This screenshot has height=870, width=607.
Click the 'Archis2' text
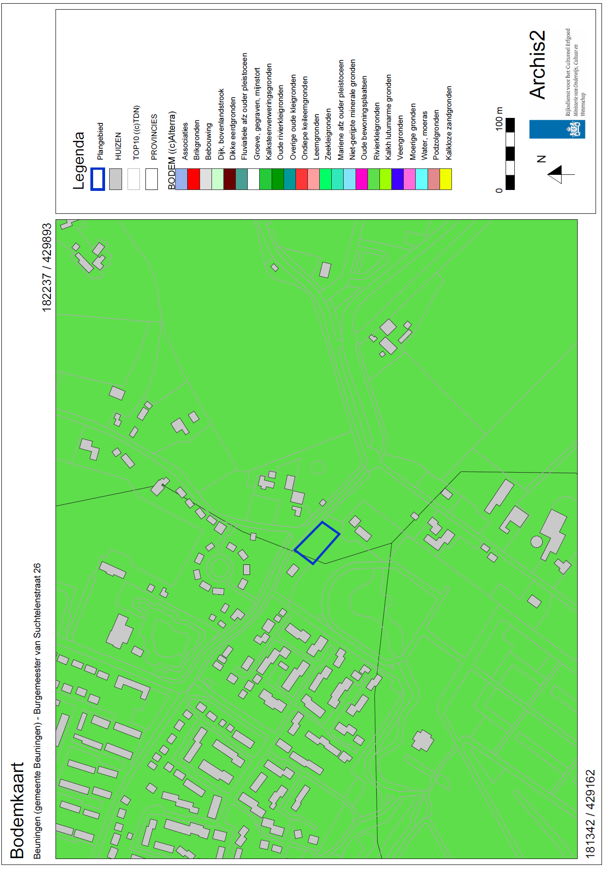pyautogui.click(x=537, y=65)
